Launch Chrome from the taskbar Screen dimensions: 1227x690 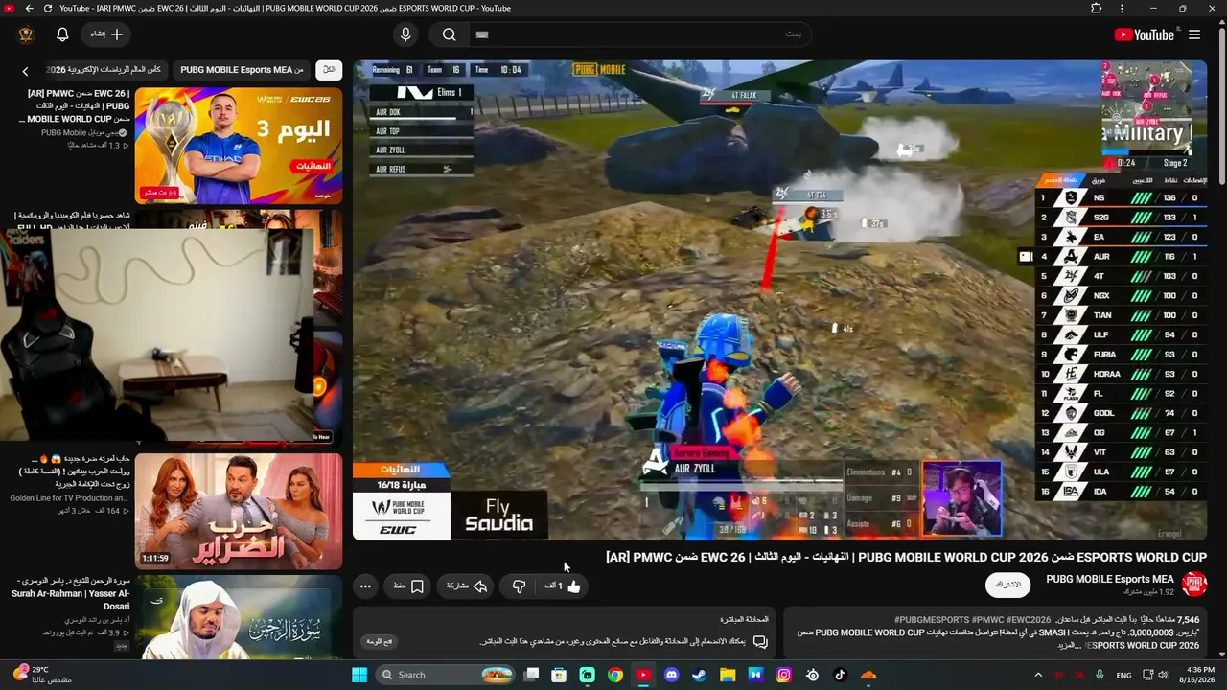coord(615,675)
